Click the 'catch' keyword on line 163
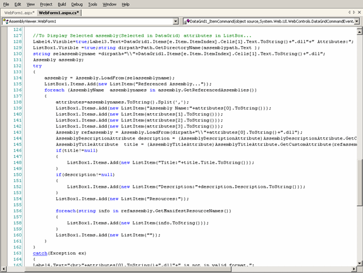This screenshot has width=363, height=273. 40,253
